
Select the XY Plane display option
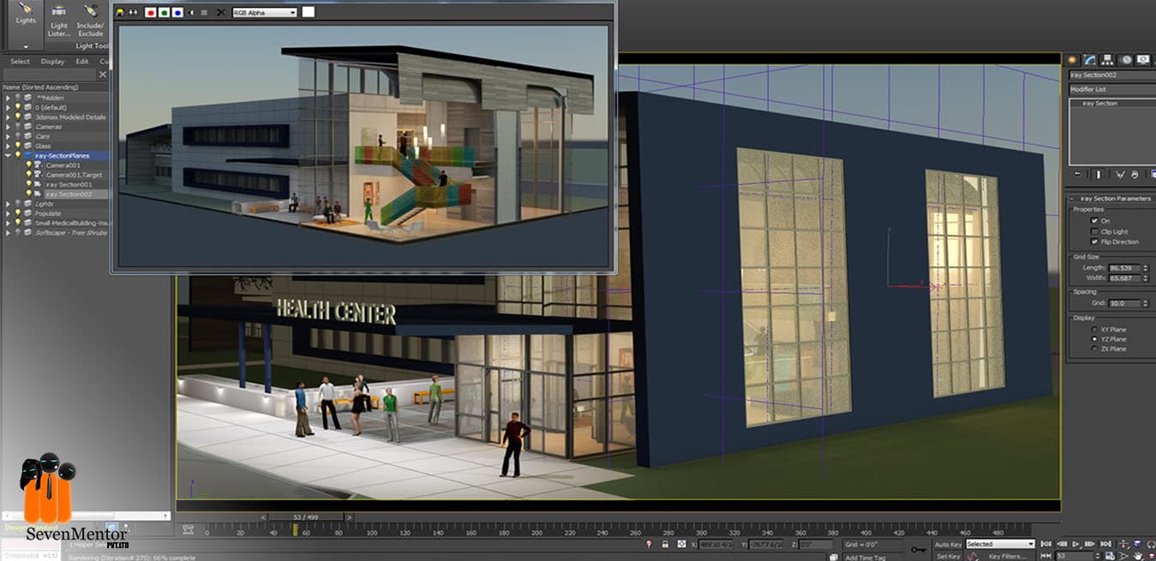(x=1093, y=330)
